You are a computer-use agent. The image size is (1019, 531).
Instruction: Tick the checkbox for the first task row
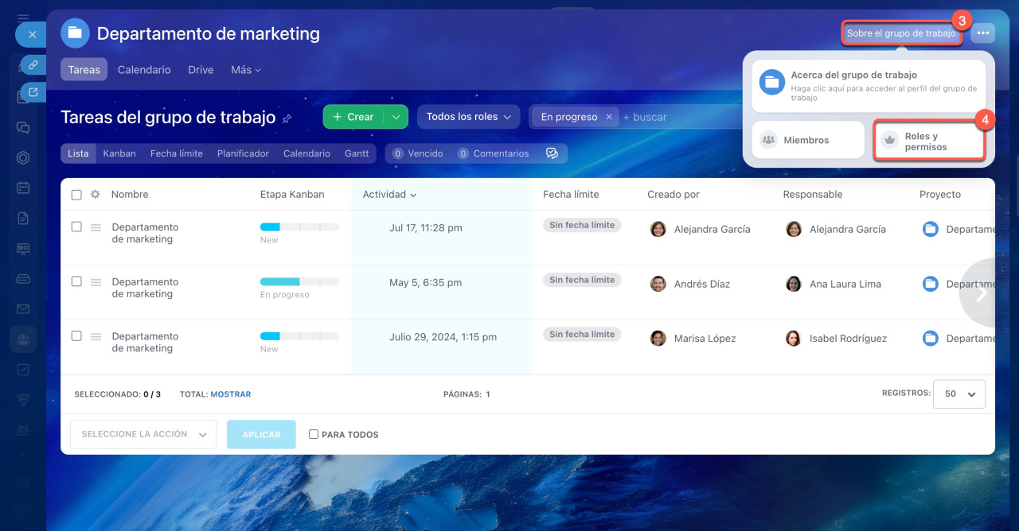click(x=76, y=227)
